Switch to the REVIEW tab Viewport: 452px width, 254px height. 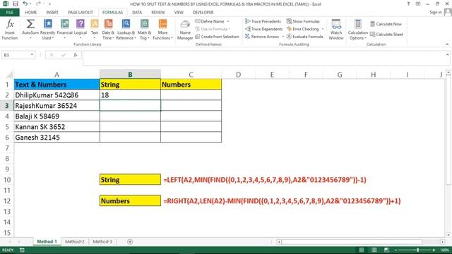coord(158,13)
